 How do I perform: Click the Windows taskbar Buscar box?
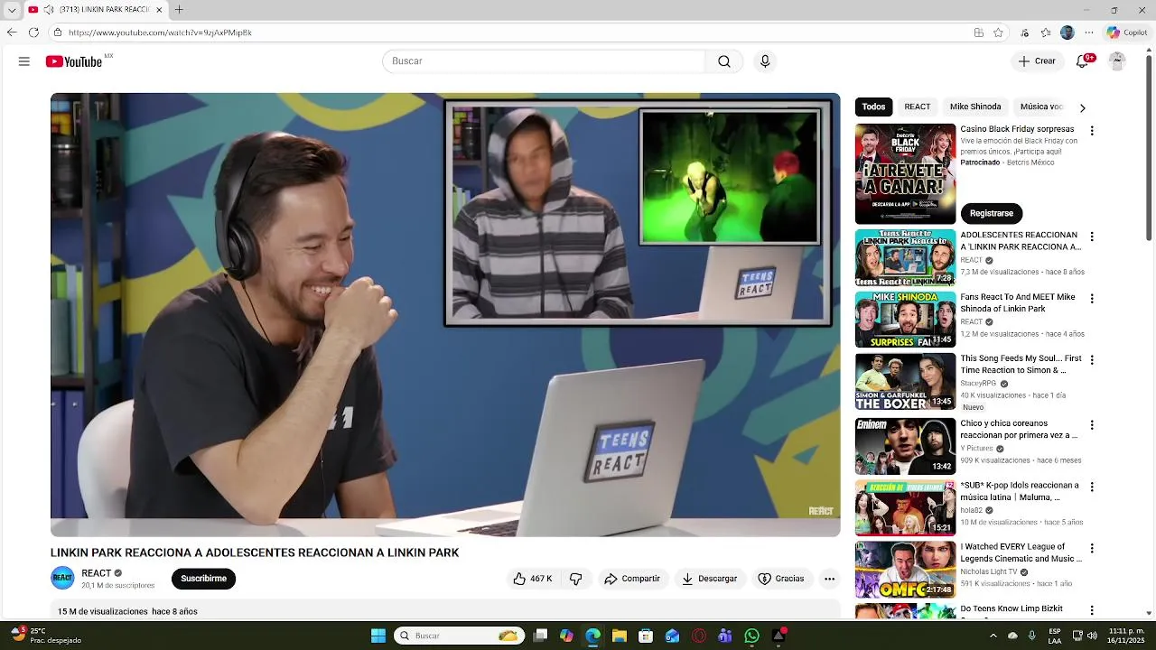point(460,636)
